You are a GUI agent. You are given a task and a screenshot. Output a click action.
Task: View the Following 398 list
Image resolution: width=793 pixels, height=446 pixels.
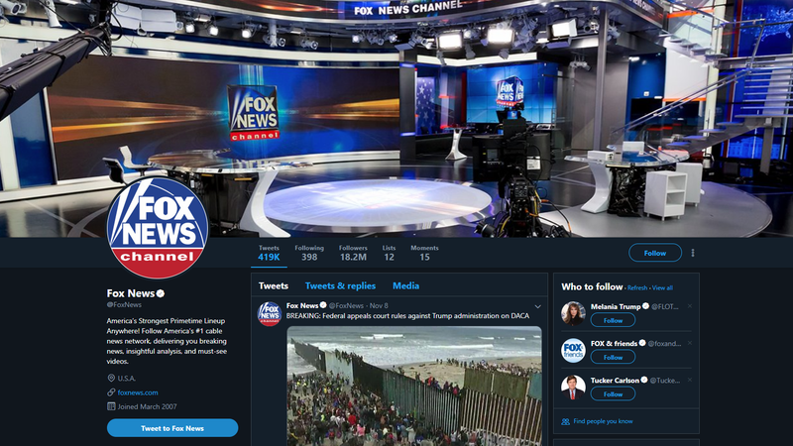309,253
